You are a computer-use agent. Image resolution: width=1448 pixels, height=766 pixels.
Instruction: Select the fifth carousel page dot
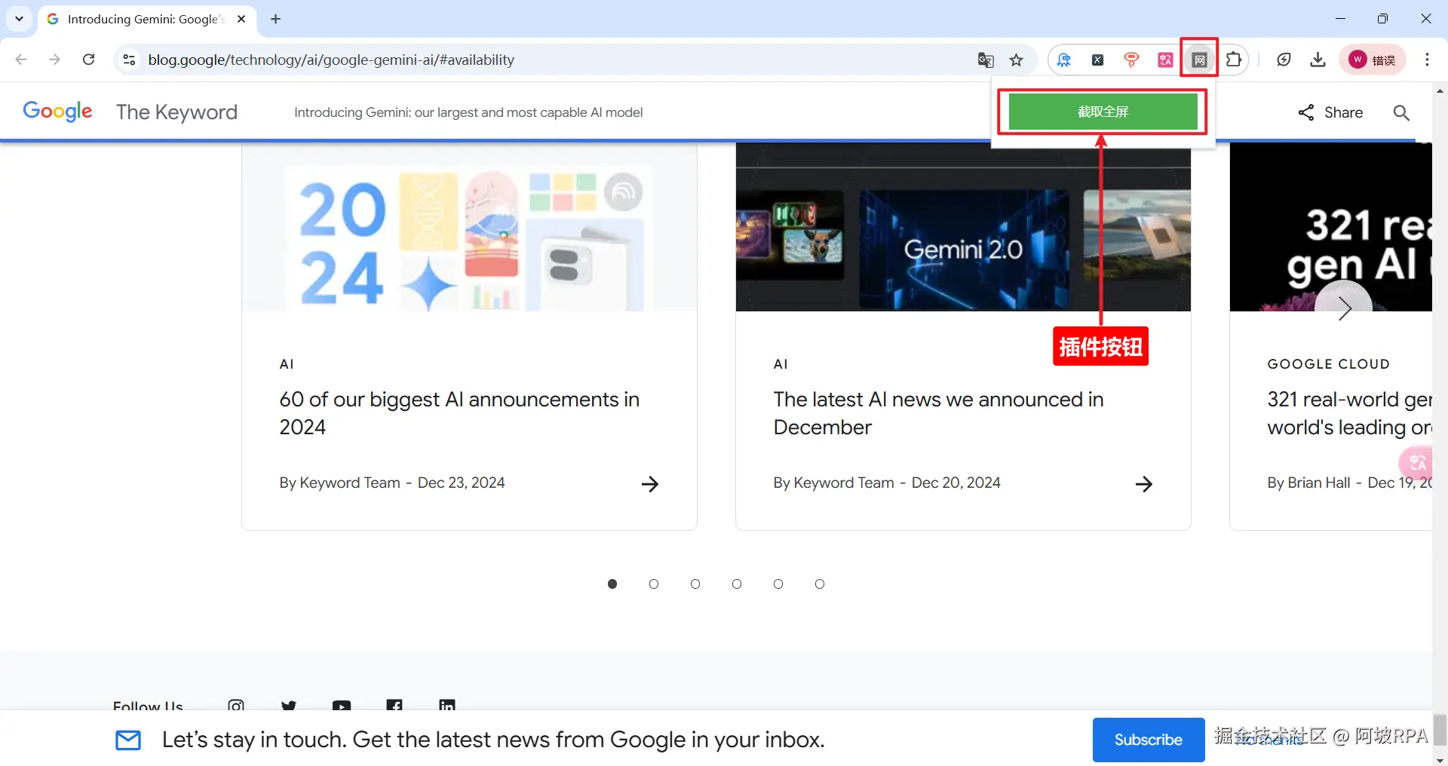tap(778, 584)
